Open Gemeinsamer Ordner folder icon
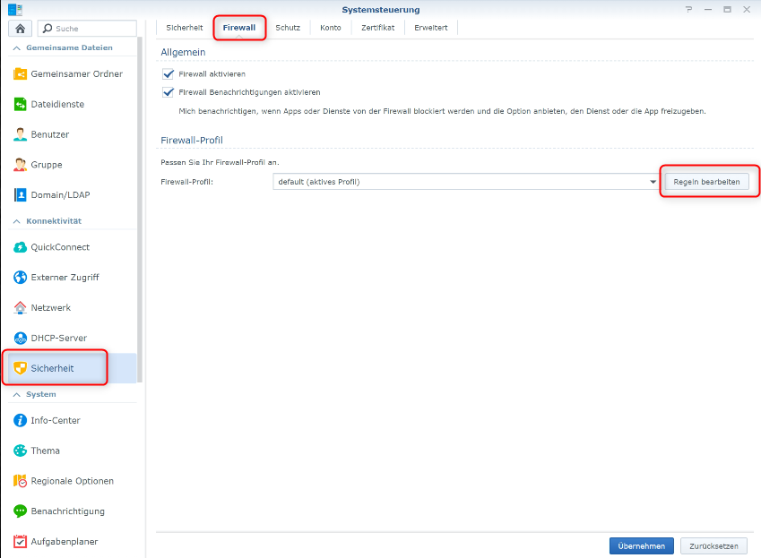761x558 pixels. pyautogui.click(x=21, y=74)
